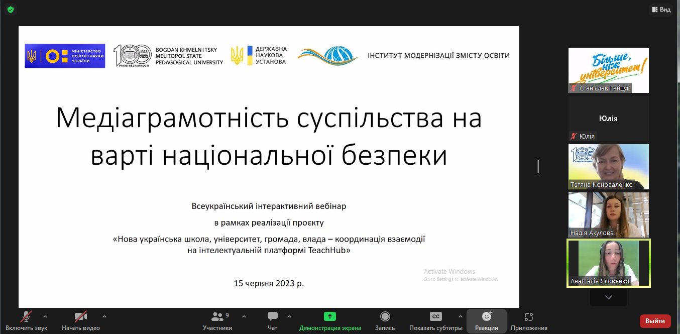Screen dimensions: 680x334
Task: Expand participants options arrow
Action: (x=244, y=316)
